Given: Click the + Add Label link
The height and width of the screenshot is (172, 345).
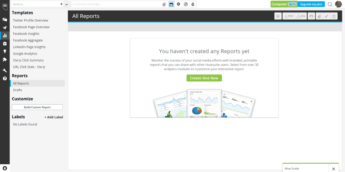Looking at the screenshot, I should (x=54, y=117).
